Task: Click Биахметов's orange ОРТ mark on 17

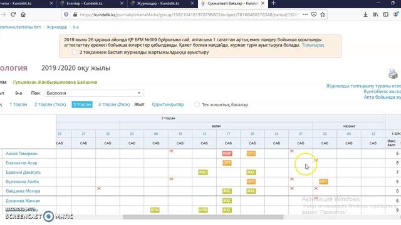Action: coord(227,162)
